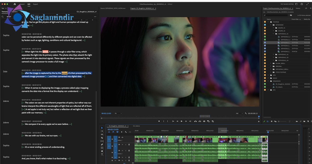The width and height of the screenshot is (312, 164).
Task: Add a marker from the timeline header
Action: click(122, 132)
